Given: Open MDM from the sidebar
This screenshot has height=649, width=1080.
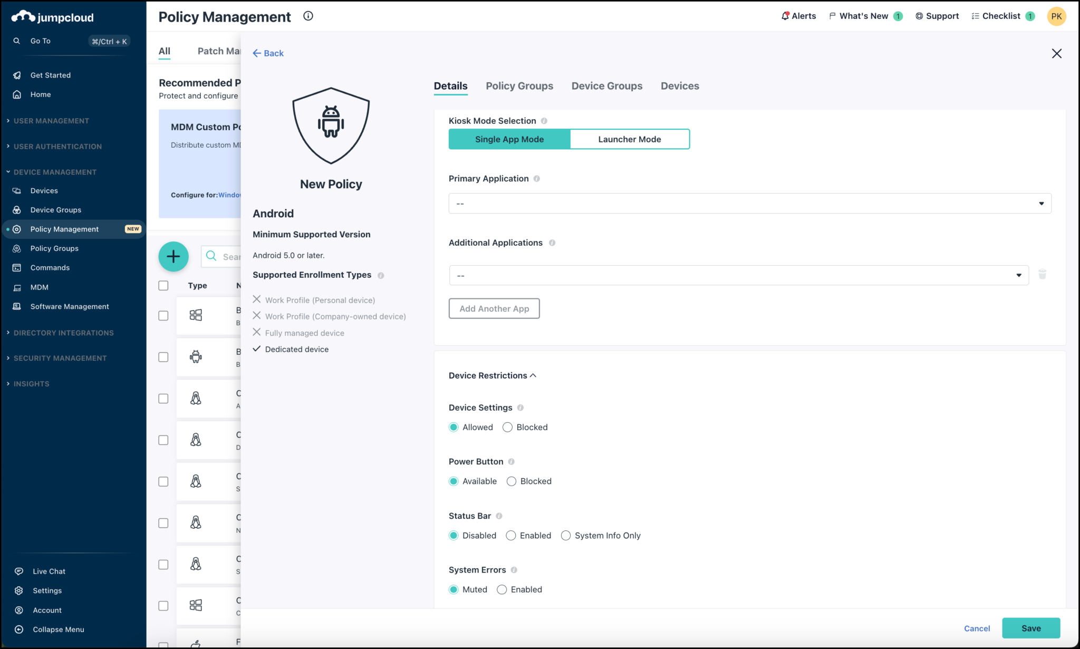Looking at the screenshot, I should [39, 287].
